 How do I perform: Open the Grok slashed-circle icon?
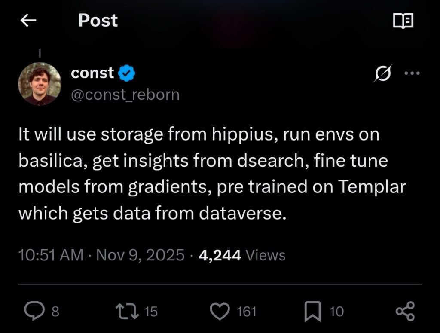coord(383,74)
